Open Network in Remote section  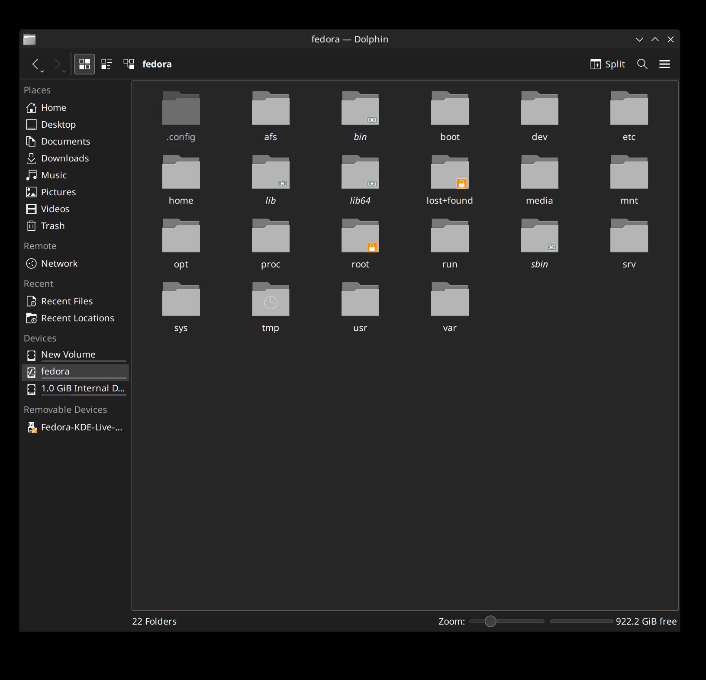pos(75,263)
